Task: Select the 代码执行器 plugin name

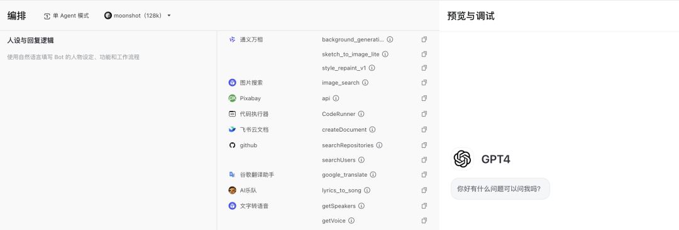Action: [x=254, y=114]
